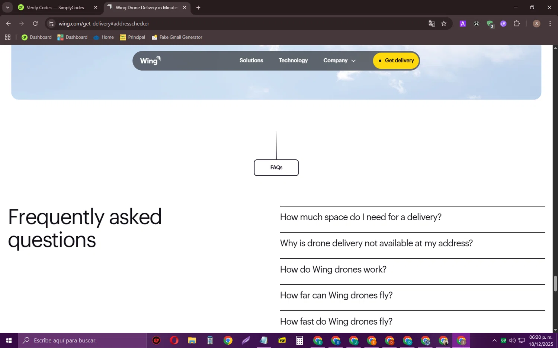
Task: Click the FAQs outlined button
Action: coord(276,168)
